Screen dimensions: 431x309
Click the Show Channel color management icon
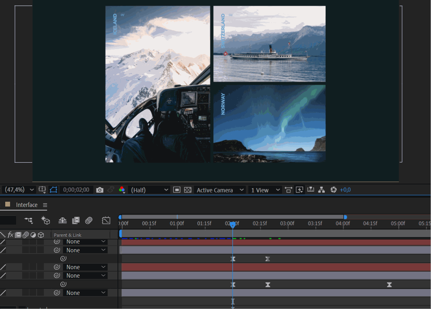122,190
